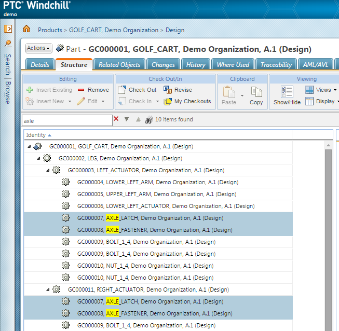The image size is (339, 331).
Task: Jump to next search match arrow
Action: pos(127,119)
